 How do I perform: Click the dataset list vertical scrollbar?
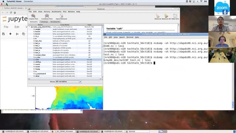103,52
